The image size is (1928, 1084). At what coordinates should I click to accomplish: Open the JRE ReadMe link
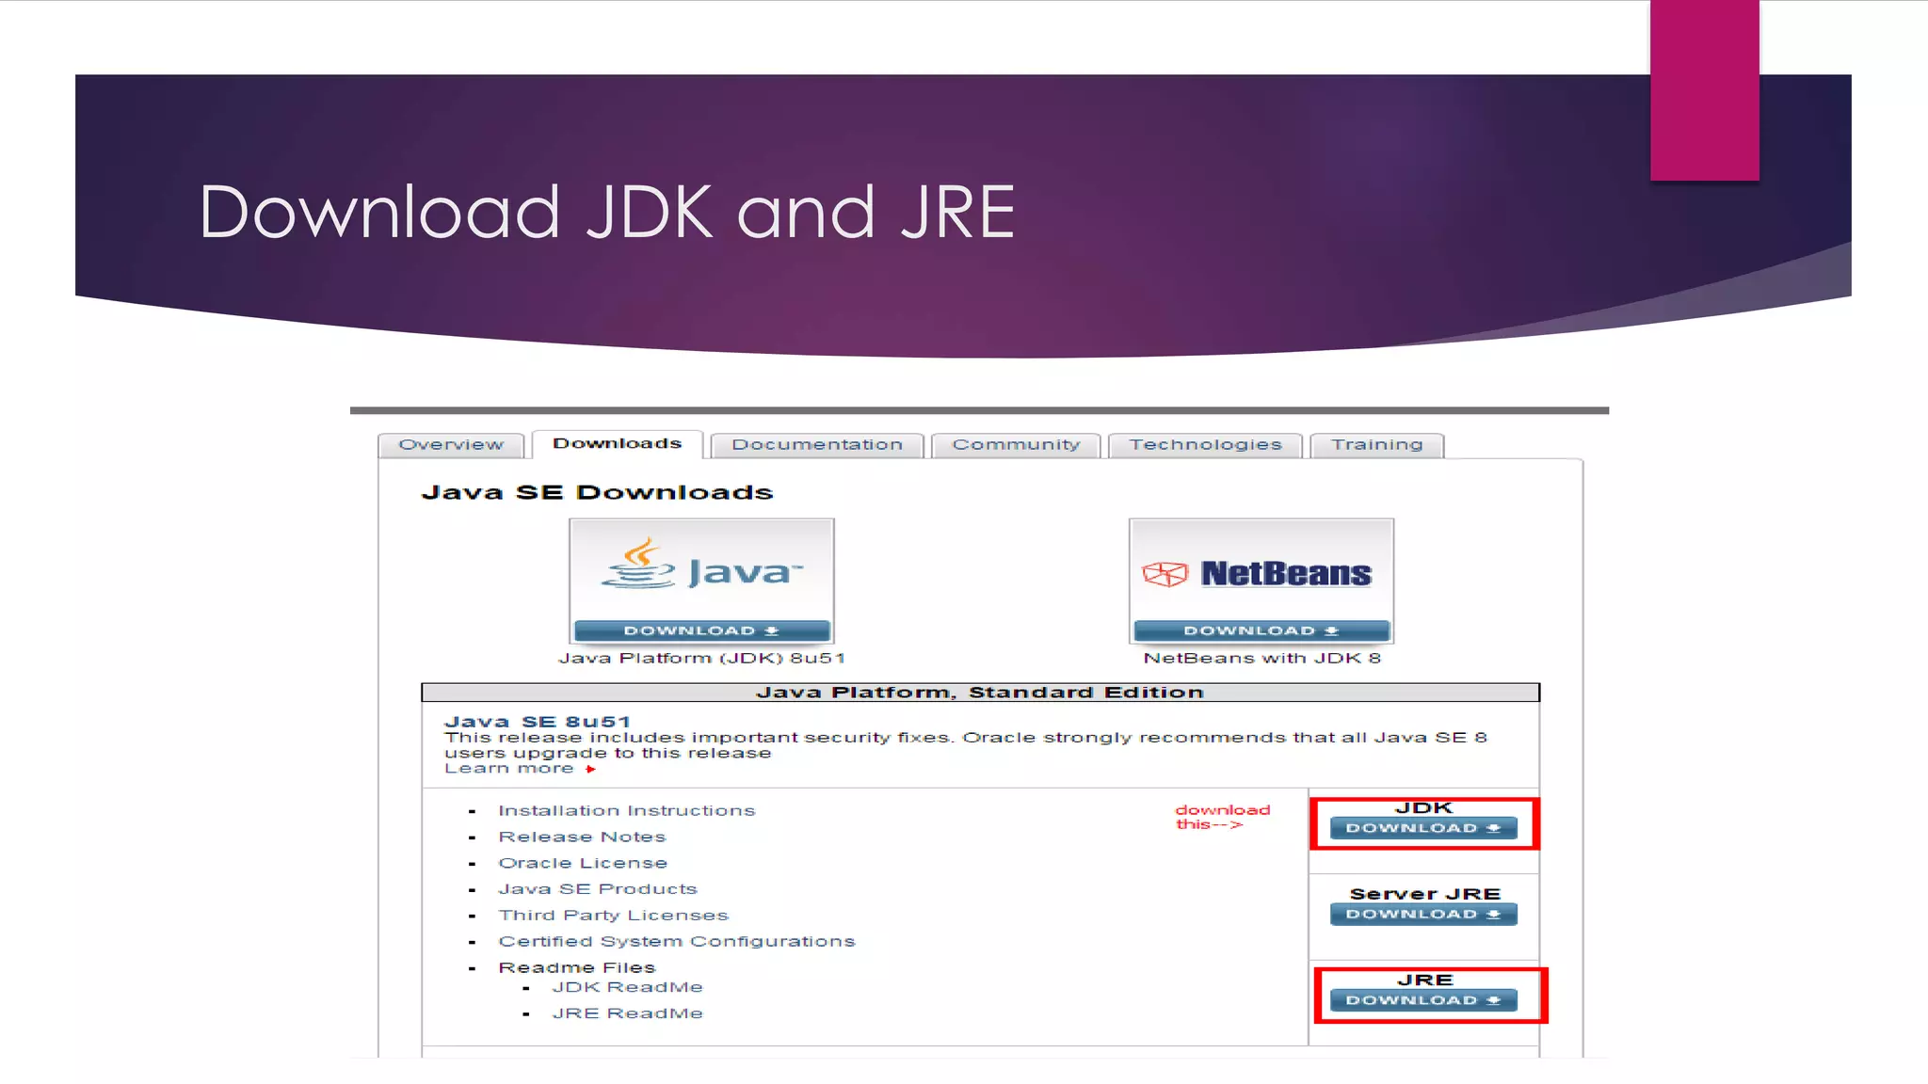[628, 1013]
